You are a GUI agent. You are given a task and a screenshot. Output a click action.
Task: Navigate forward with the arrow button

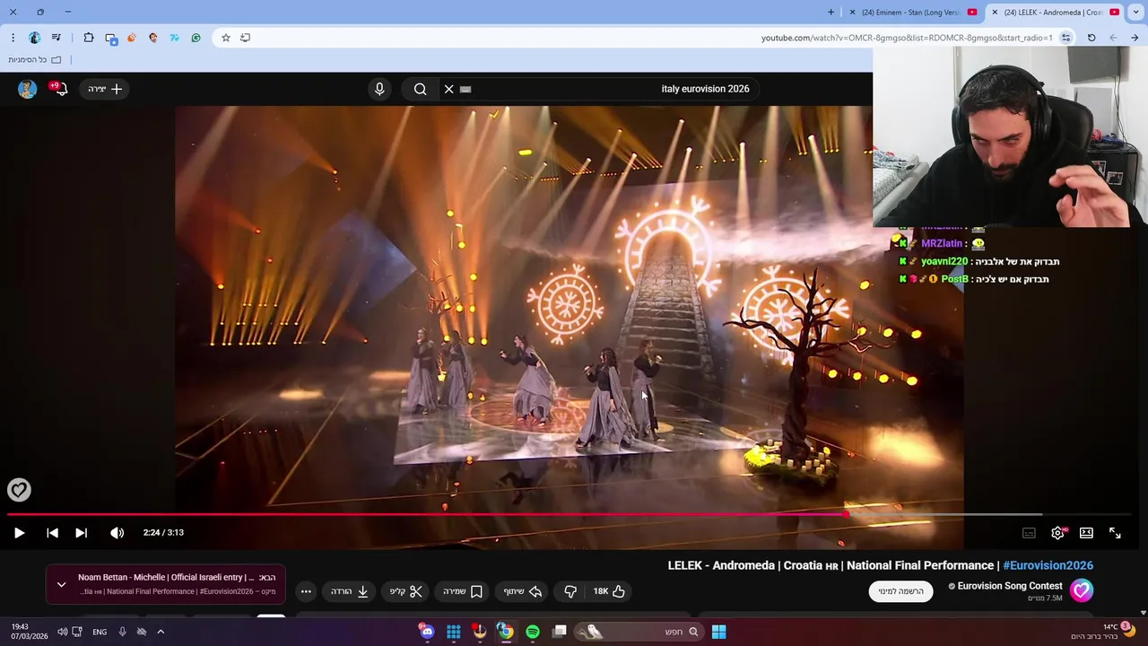[1135, 38]
